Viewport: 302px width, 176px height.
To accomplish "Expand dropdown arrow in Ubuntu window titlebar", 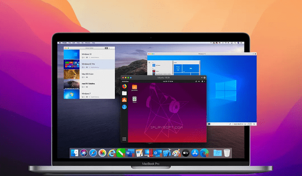I will pyautogui.click(x=202, y=77).
